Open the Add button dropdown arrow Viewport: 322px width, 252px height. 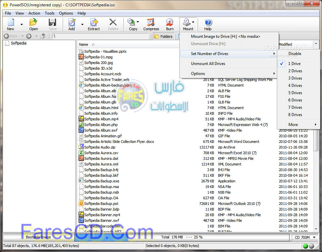[82, 25]
